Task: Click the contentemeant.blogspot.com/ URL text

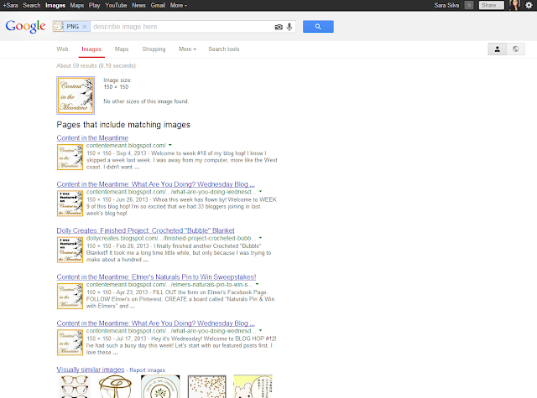Action: coord(126,145)
